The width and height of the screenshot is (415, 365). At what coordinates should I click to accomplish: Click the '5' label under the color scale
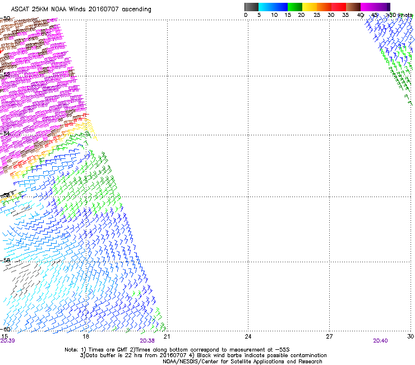click(x=259, y=15)
